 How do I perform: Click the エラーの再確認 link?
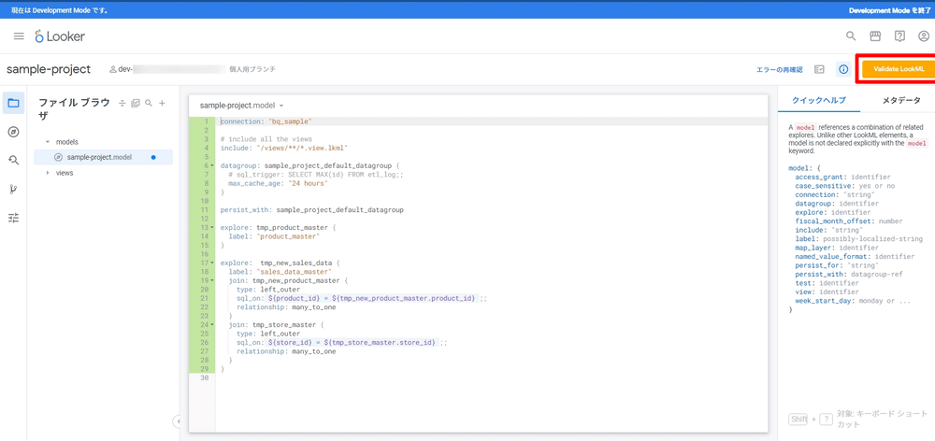(780, 70)
